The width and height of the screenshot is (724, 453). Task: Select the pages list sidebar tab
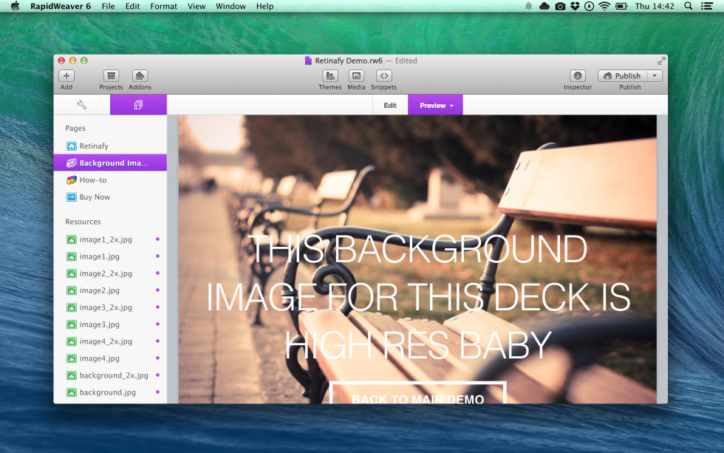(138, 105)
